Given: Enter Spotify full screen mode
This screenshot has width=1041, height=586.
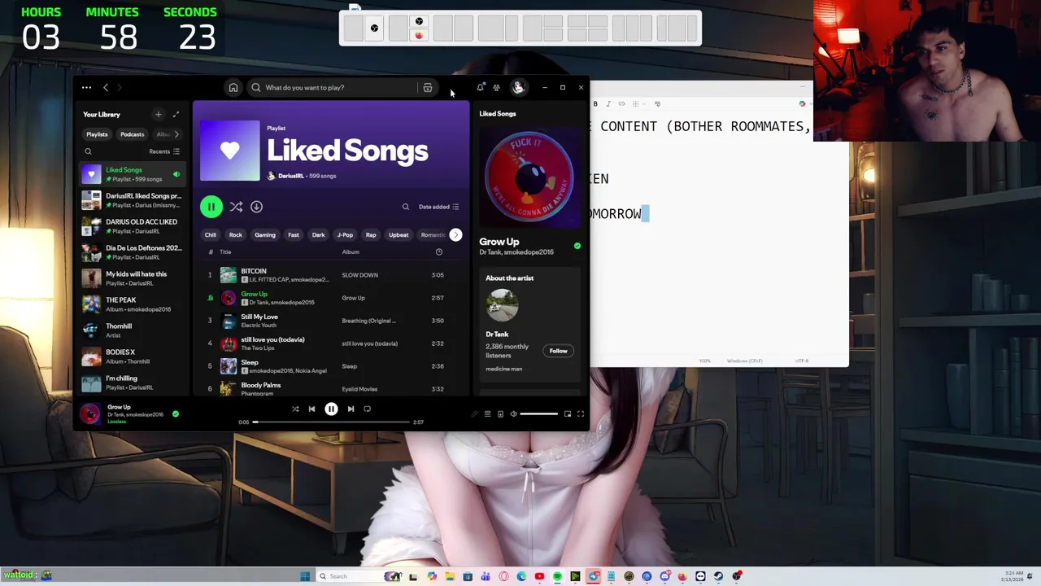Looking at the screenshot, I should coord(581,414).
